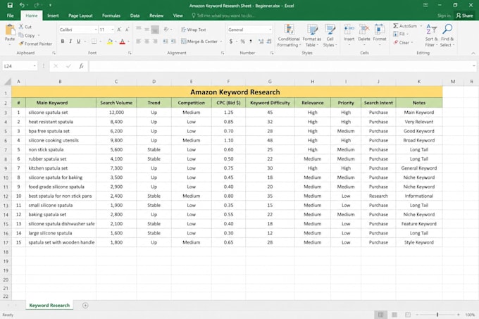Click the Cut scissors icon
479x319 pixels.
click(21, 27)
